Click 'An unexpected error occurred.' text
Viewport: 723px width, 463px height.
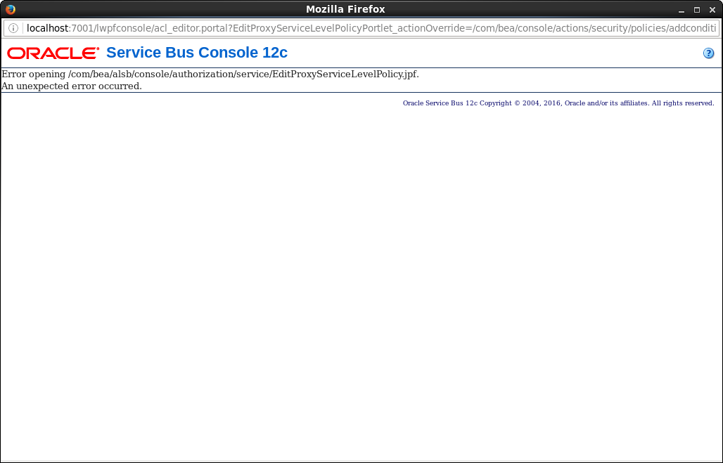[x=71, y=86]
